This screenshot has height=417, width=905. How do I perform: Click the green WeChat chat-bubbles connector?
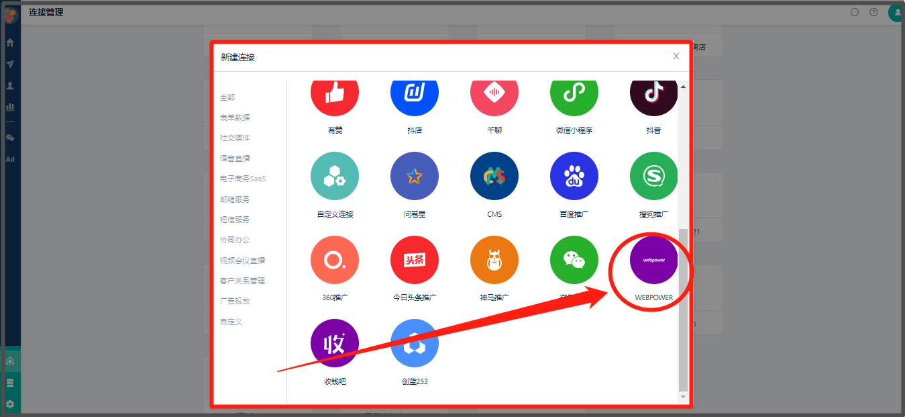coord(574,260)
